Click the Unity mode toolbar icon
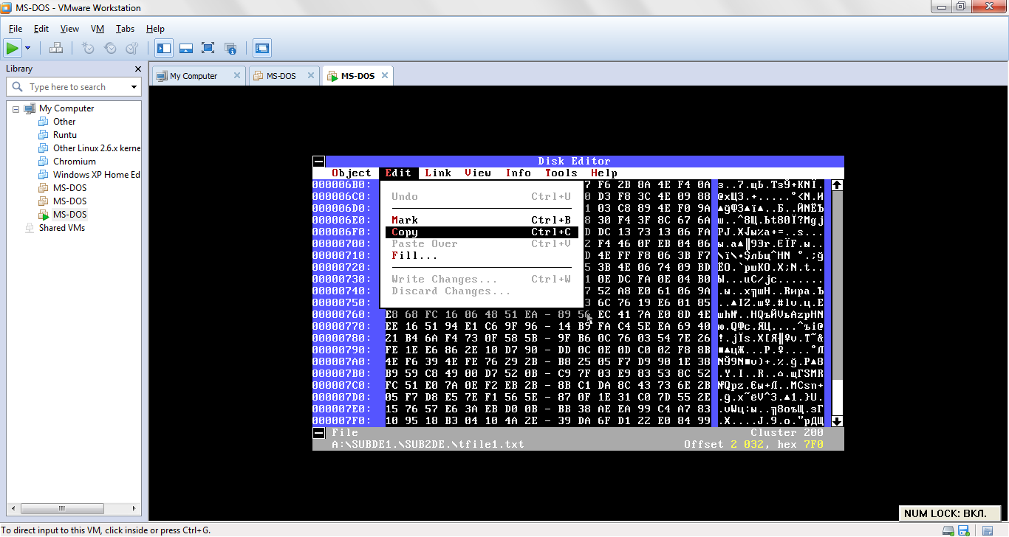This screenshot has width=1009, height=537. point(230,49)
